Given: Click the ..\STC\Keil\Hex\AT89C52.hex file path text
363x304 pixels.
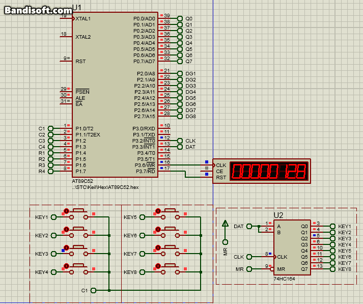Looking at the screenshot, I should coord(105,187).
